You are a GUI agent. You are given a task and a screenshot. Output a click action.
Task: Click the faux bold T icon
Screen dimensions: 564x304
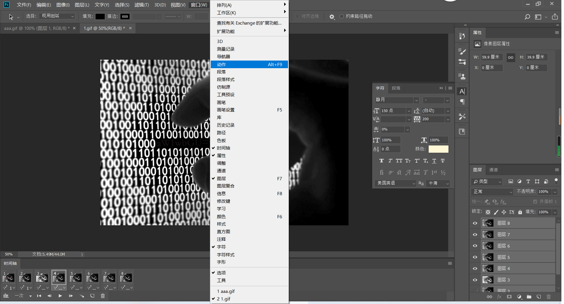381,161
